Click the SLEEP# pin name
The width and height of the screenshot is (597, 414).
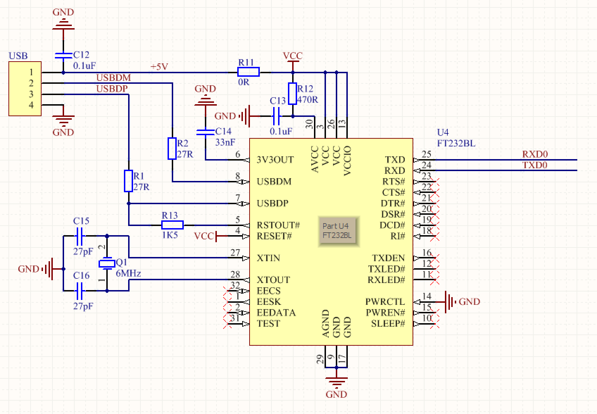point(388,323)
